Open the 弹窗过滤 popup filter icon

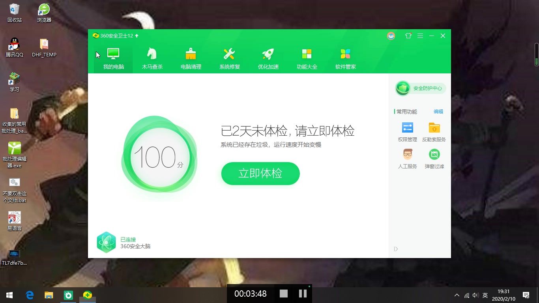coord(434,159)
